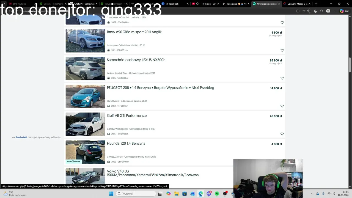Screen dimensions: 352x198
Task: Open File Explorer from taskbar
Action: click(x=176, y=194)
